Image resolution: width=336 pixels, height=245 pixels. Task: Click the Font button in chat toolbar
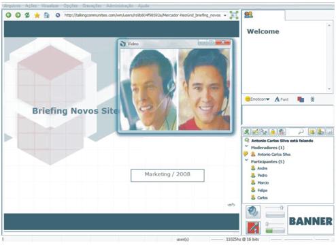click(282, 99)
